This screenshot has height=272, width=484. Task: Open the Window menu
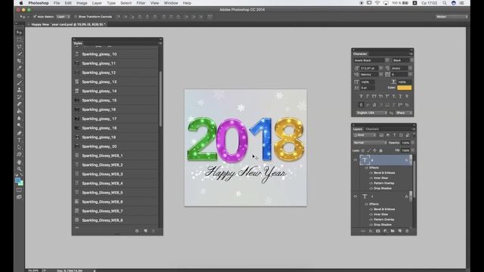pos(171,3)
